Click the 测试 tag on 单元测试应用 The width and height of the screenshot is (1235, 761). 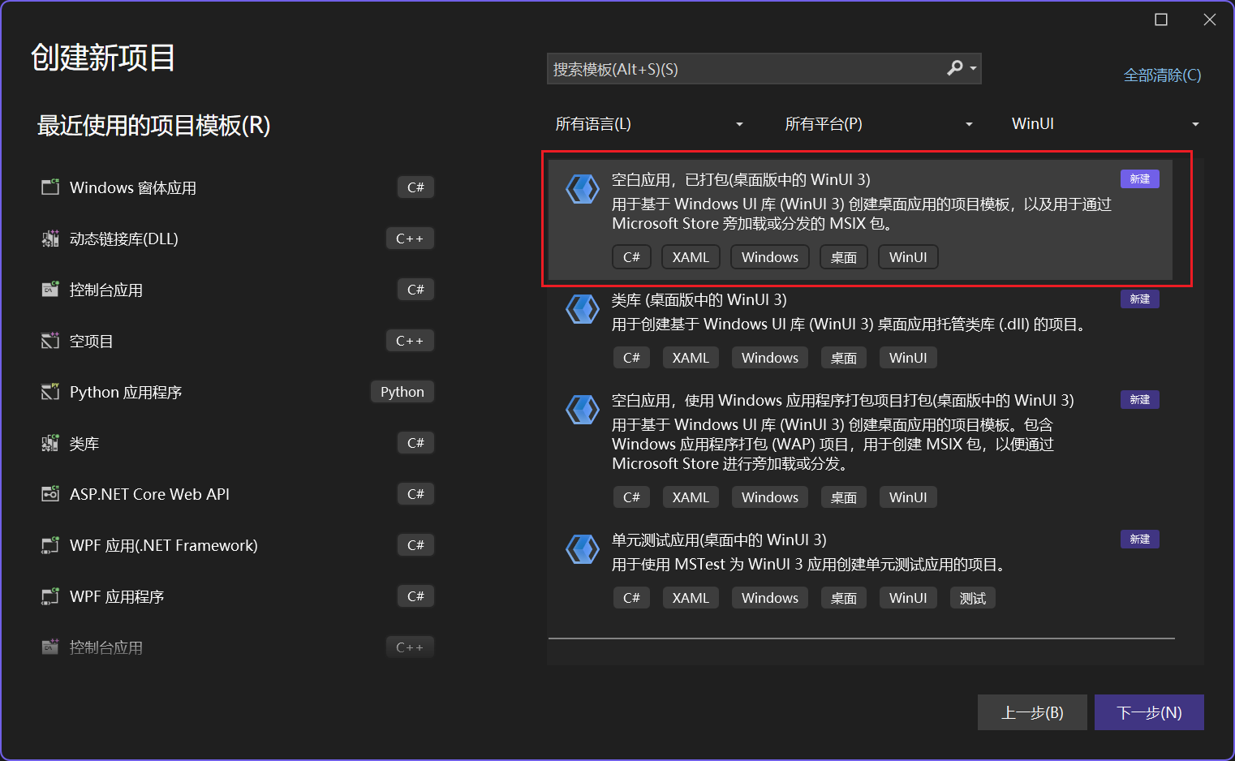click(x=973, y=598)
